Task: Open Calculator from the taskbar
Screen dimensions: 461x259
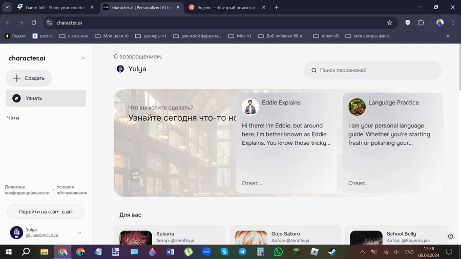Action: (x=260, y=252)
